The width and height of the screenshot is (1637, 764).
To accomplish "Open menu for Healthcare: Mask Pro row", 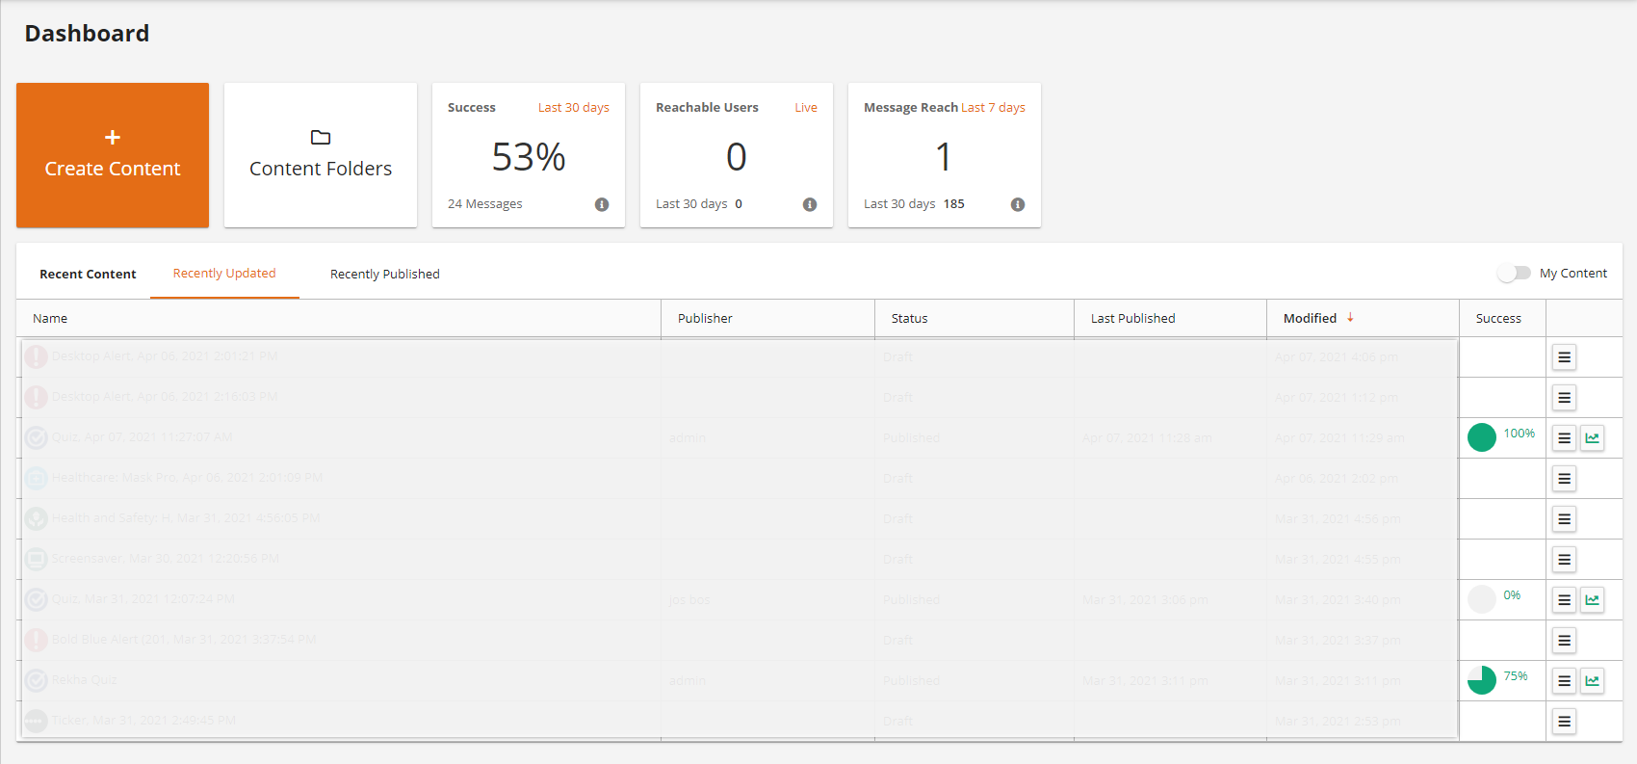I will coord(1564,479).
